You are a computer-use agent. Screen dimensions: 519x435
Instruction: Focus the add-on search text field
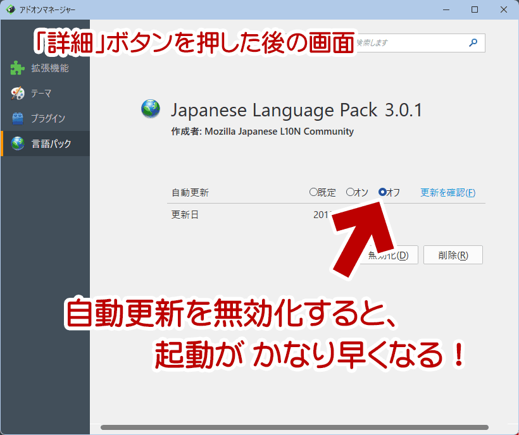point(411,43)
